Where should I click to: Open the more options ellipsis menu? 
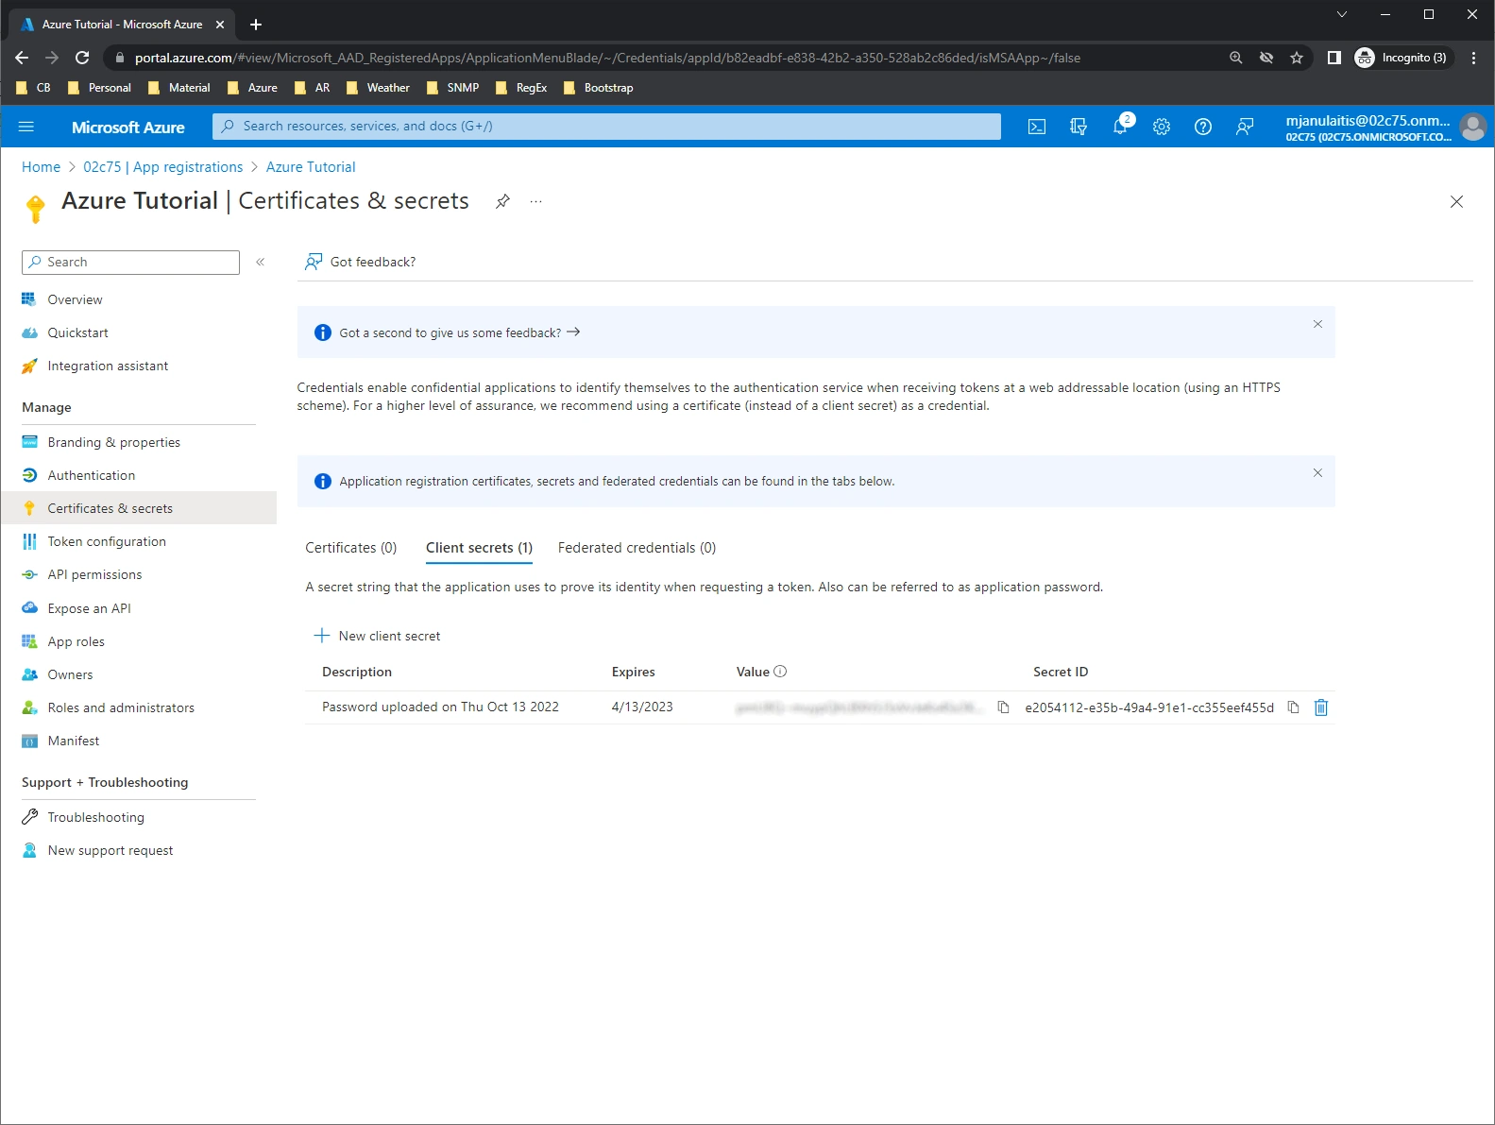[x=535, y=201]
